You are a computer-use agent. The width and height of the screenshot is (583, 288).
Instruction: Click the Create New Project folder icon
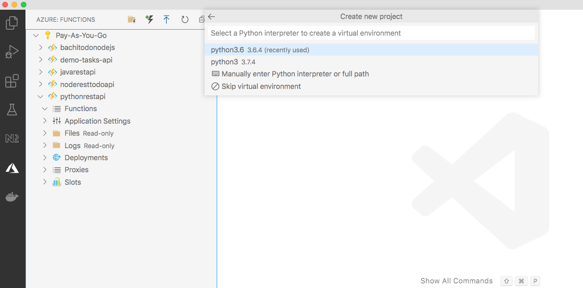click(132, 19)
